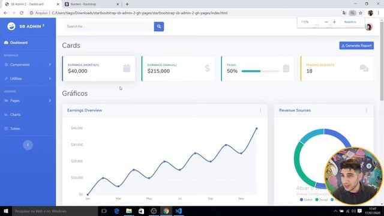Expand the Components sidebar menu

[28, 65]
